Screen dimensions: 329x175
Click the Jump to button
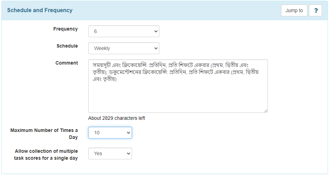(x=294, y=10)
